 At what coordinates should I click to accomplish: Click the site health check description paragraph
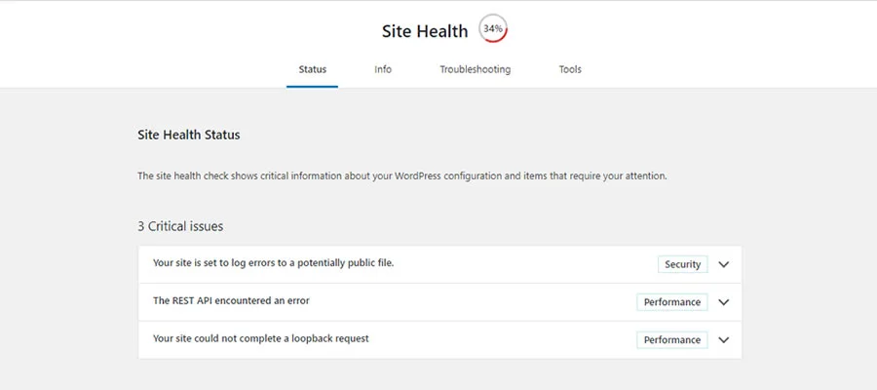pyautogui.click(x=402, y=175)
